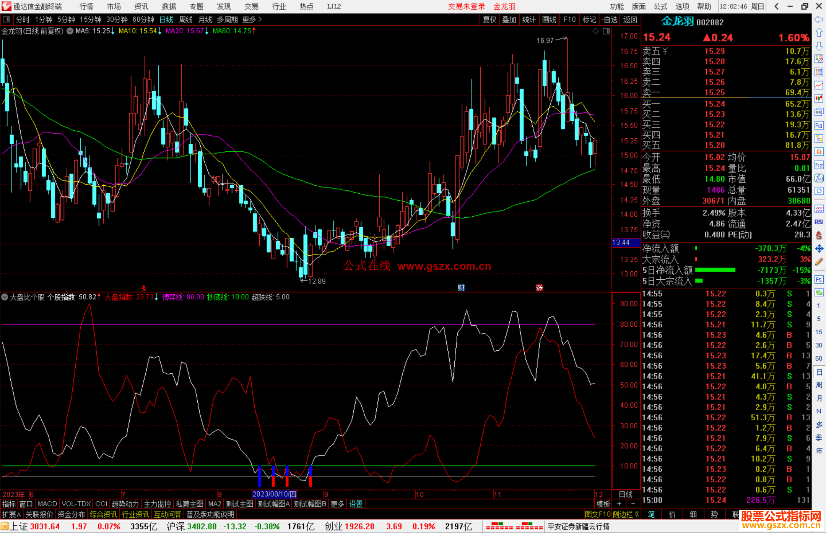This screenshot has width=826, height=533.
Task: Click the F12 trading sidebar icon
Action: 819,165
